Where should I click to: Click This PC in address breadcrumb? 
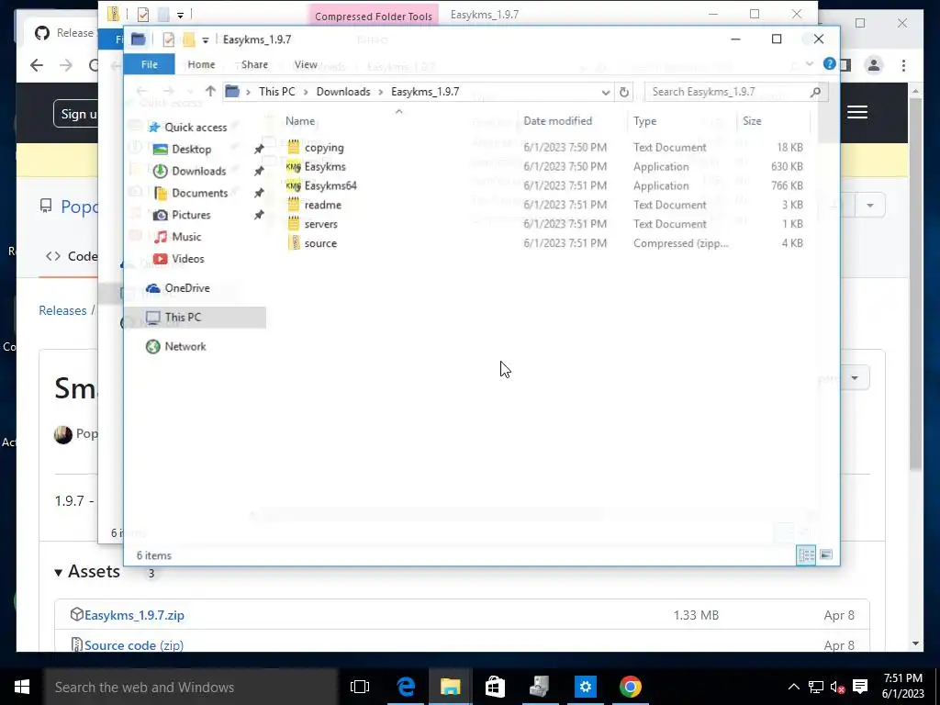[x=277, y=92]
